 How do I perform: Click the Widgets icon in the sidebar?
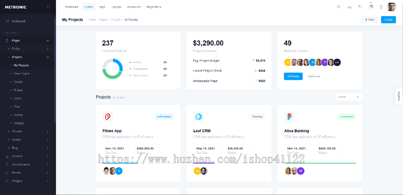click(7, 181)
